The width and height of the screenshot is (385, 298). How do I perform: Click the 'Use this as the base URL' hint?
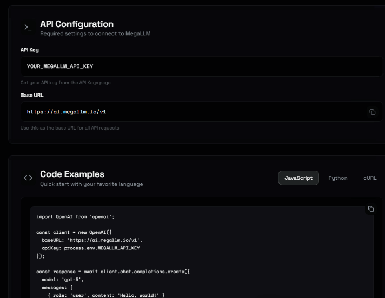(70, 128)
